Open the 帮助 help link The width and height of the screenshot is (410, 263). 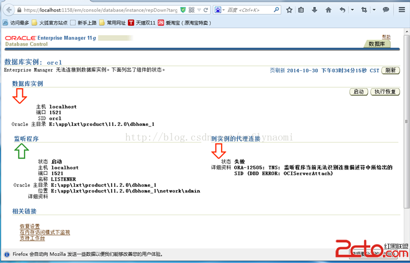tap(386, 37)
